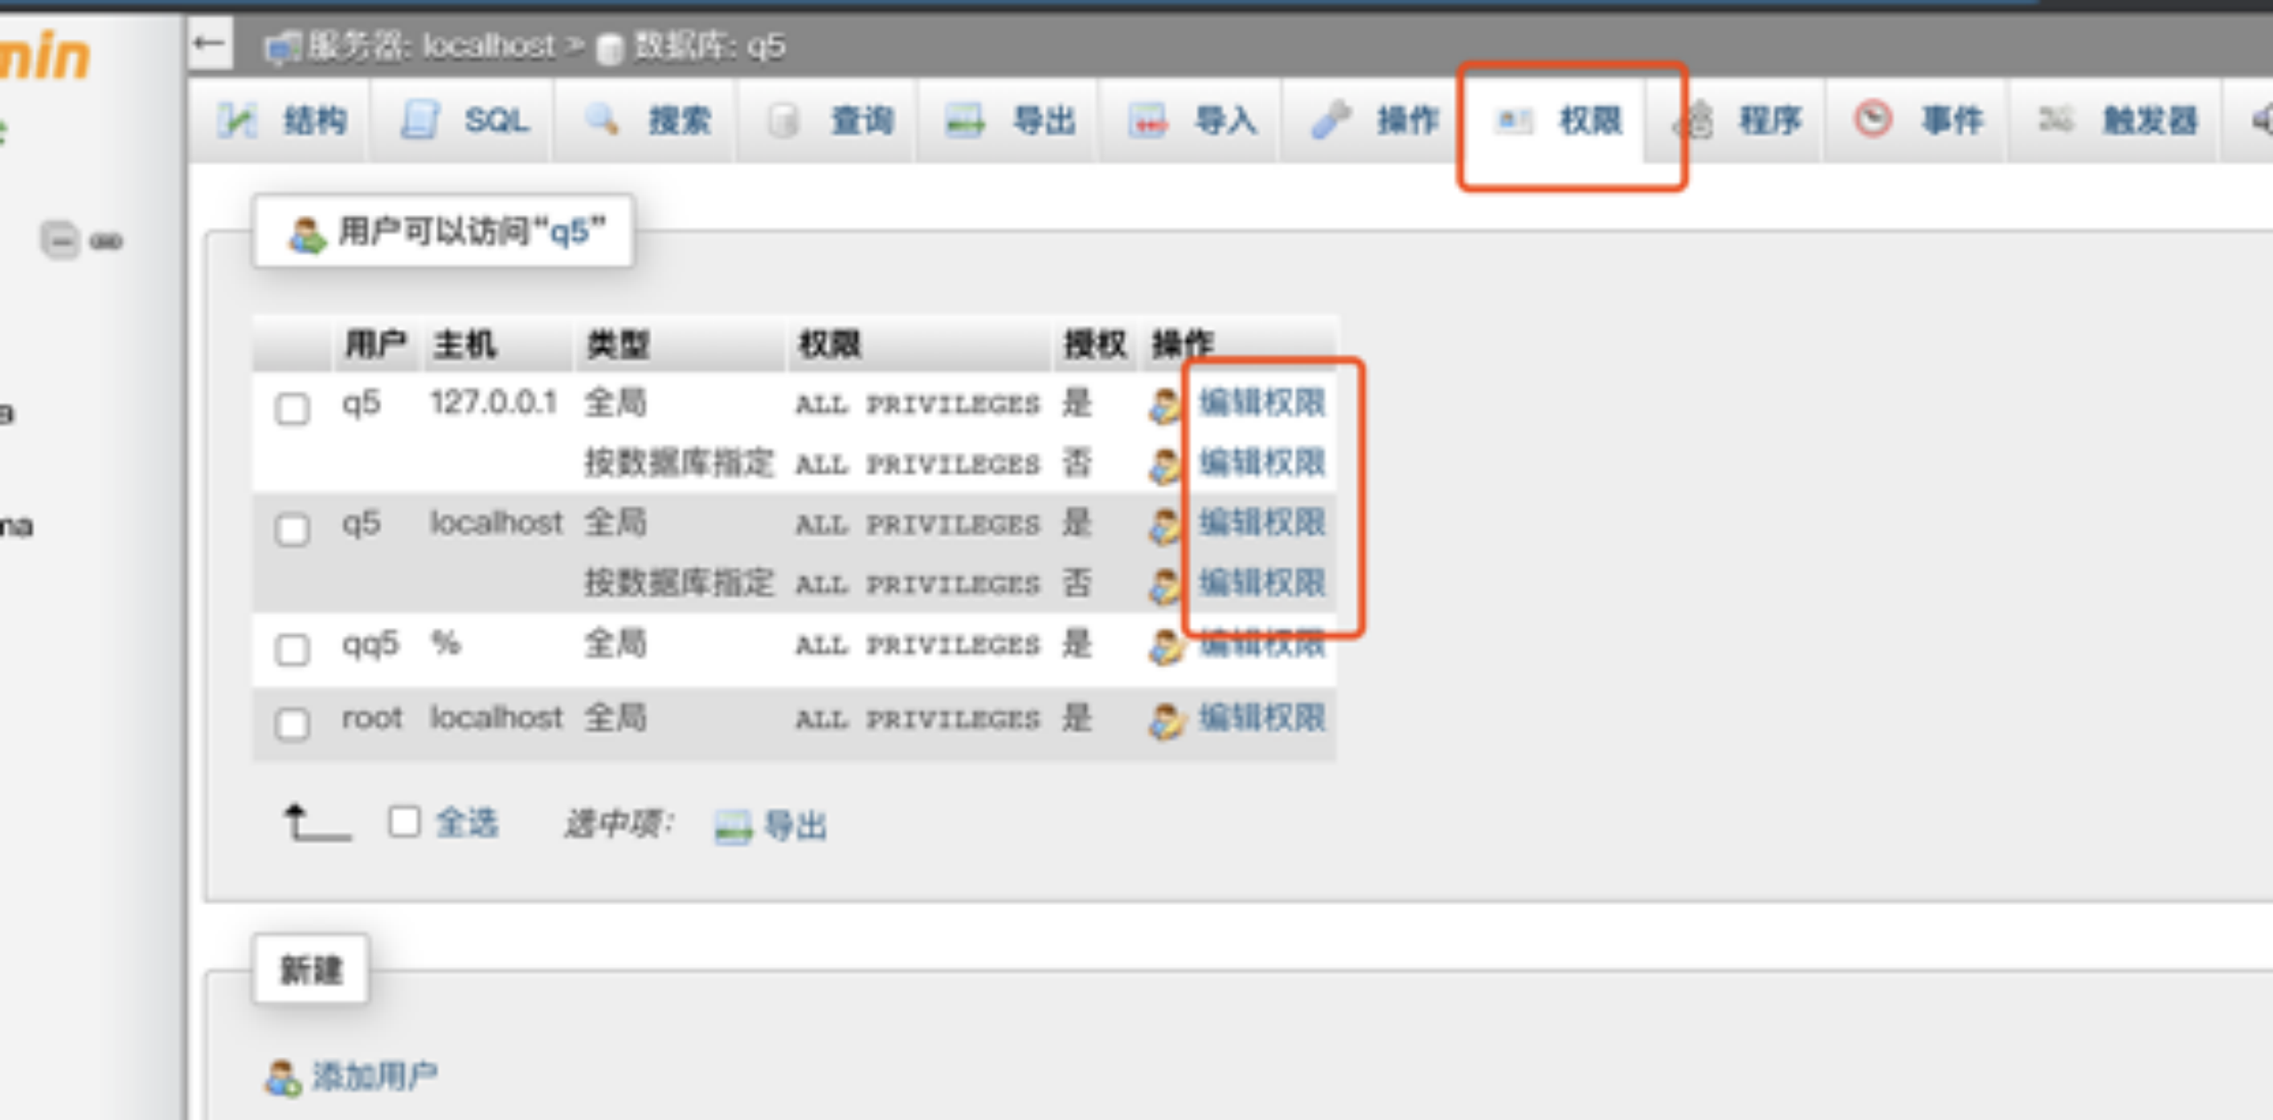
Task: Check the qq5 user row checkbox
Action: click(x=292, y=649)
